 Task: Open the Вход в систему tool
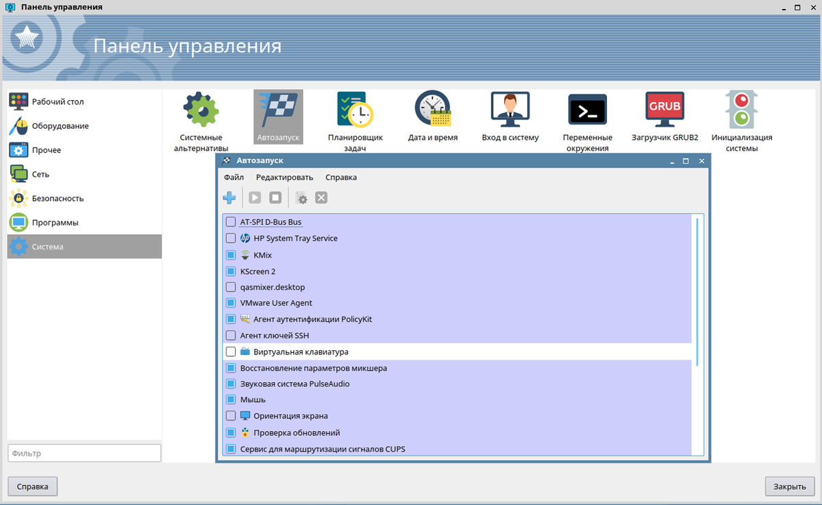pyautogui.click(x=510, y=110)
